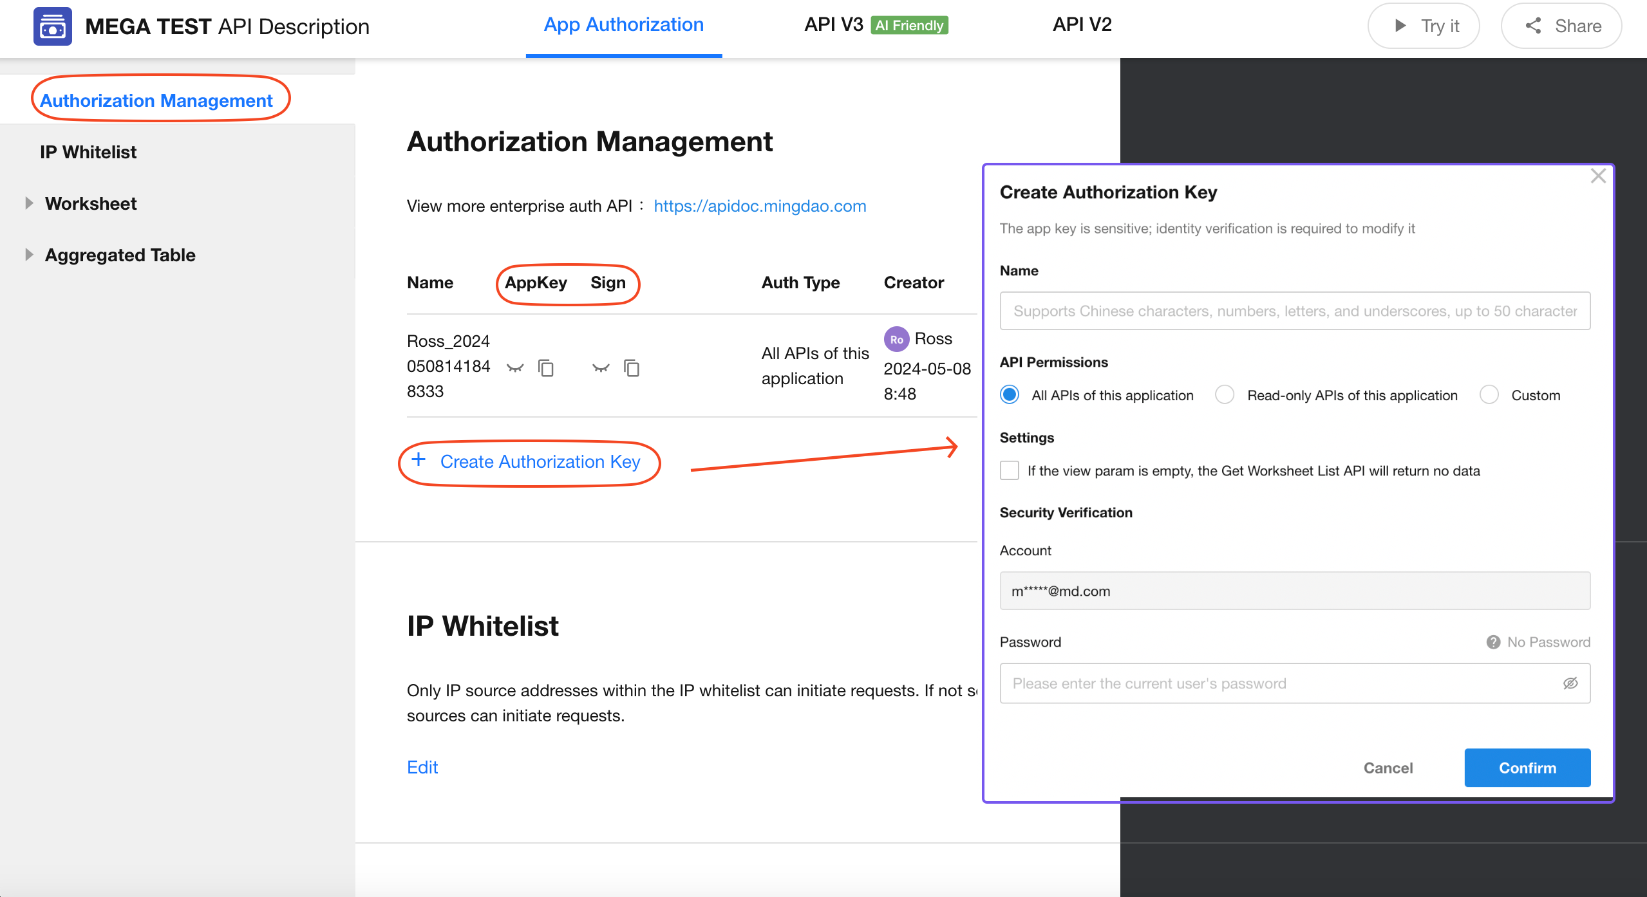Click the No Password help icon

(x=1493, y=642)
